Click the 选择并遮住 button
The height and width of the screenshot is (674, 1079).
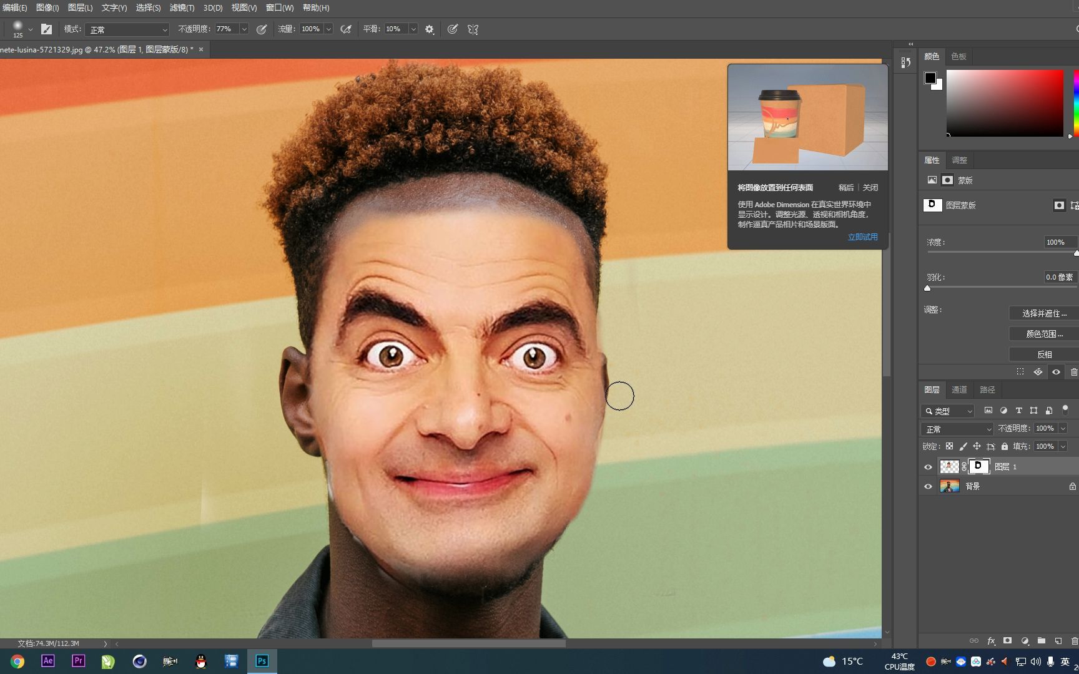pos(1044,313)
